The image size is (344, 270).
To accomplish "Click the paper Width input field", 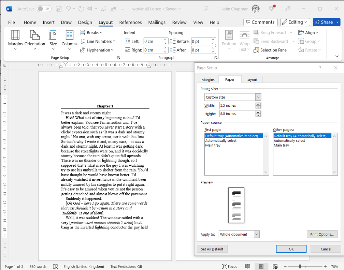I will 237,105.
